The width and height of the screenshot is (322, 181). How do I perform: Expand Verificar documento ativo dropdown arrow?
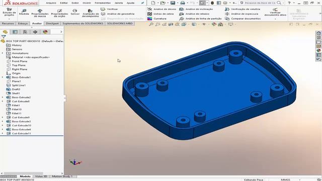tap(275, 19)
